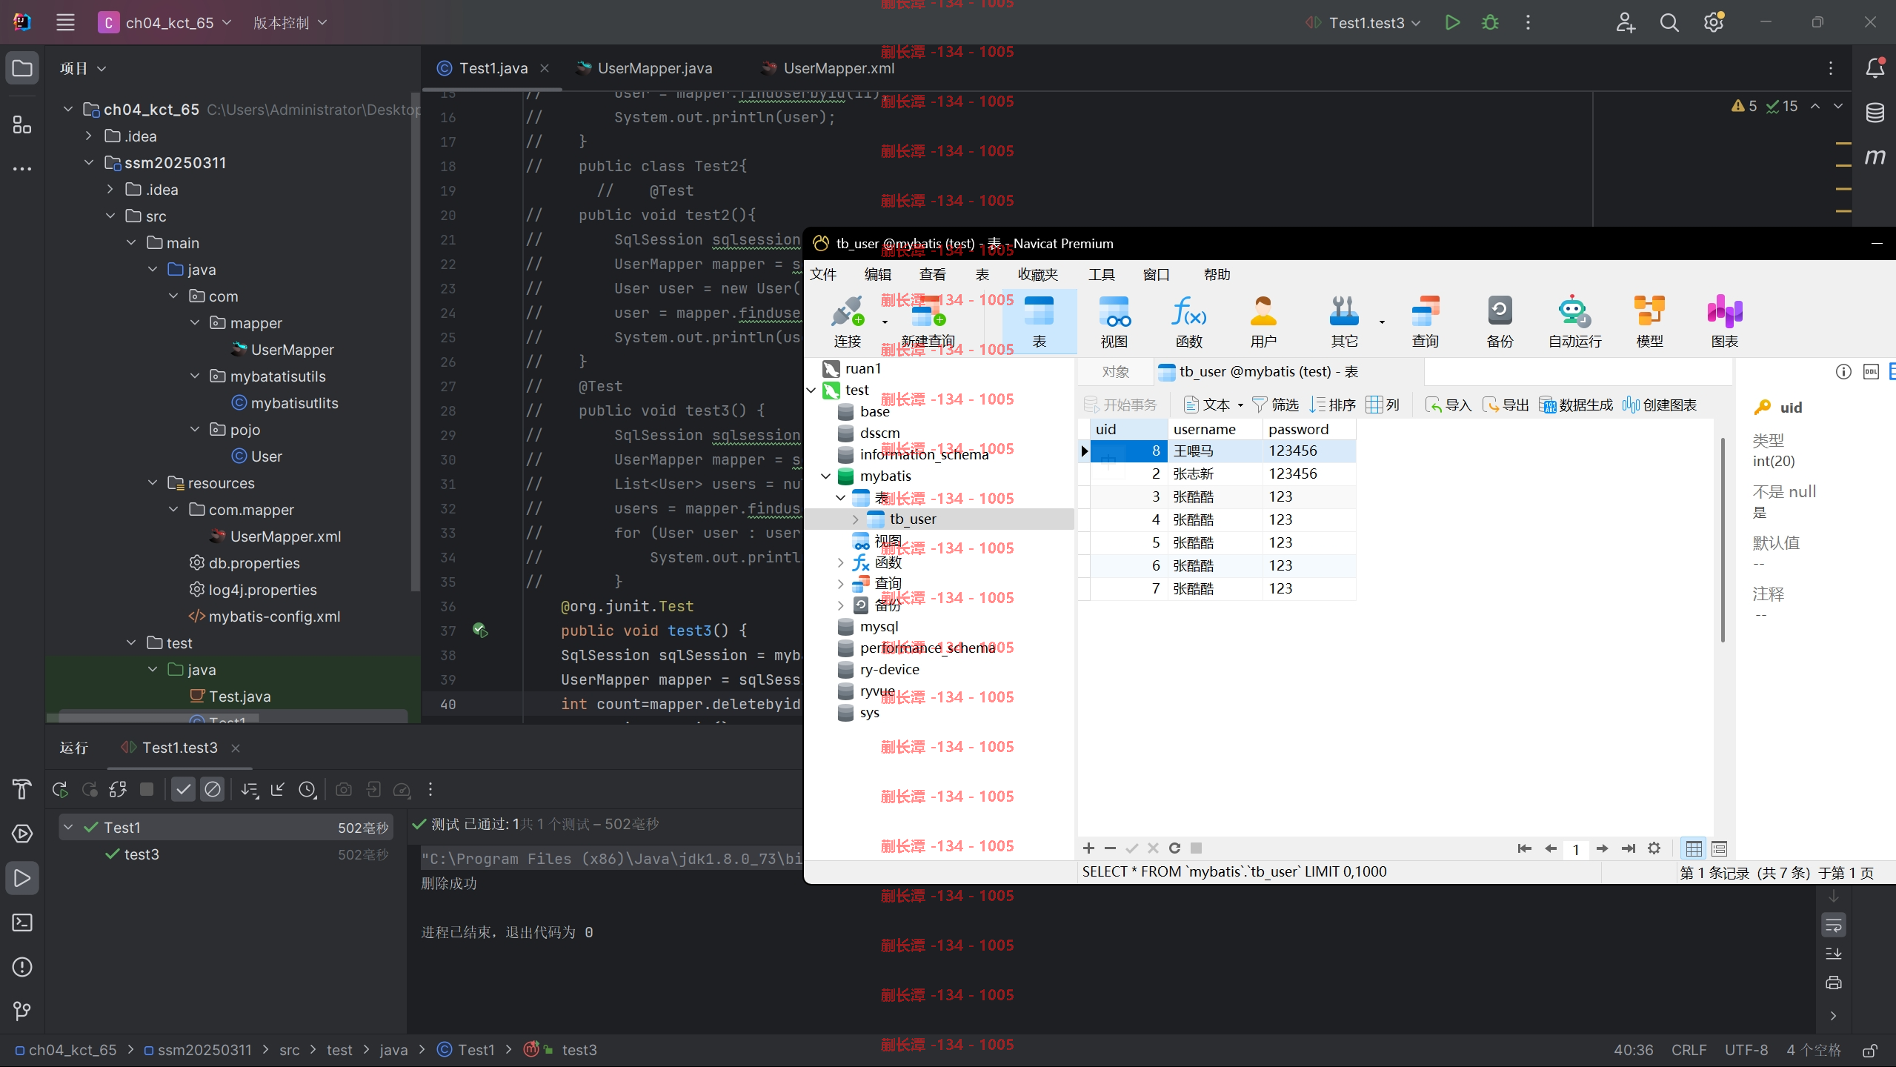Open the Database tool window icon
1896x1067 pixels.
pyautogui.click(x=1875, y=113)
